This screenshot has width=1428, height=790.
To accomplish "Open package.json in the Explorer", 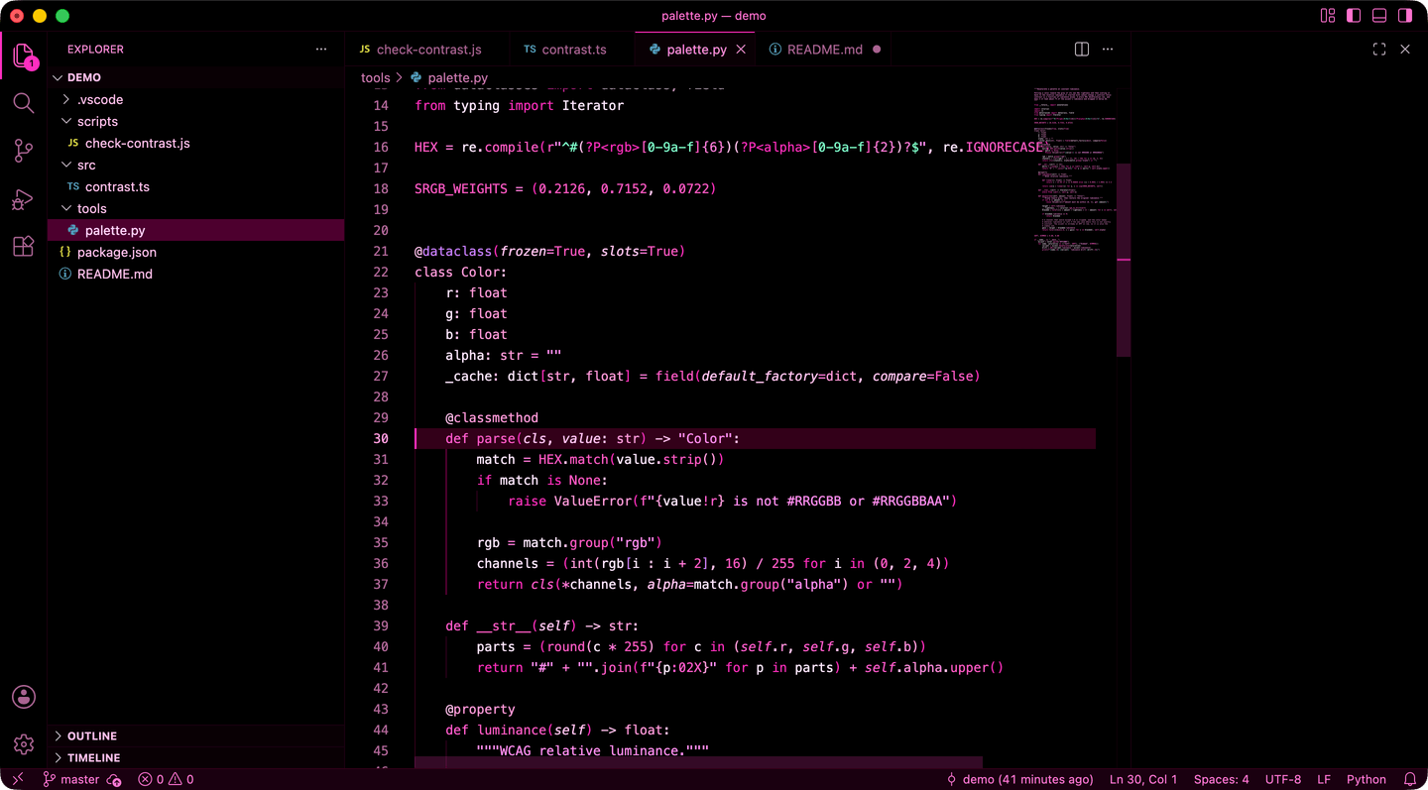I will 195,252.
